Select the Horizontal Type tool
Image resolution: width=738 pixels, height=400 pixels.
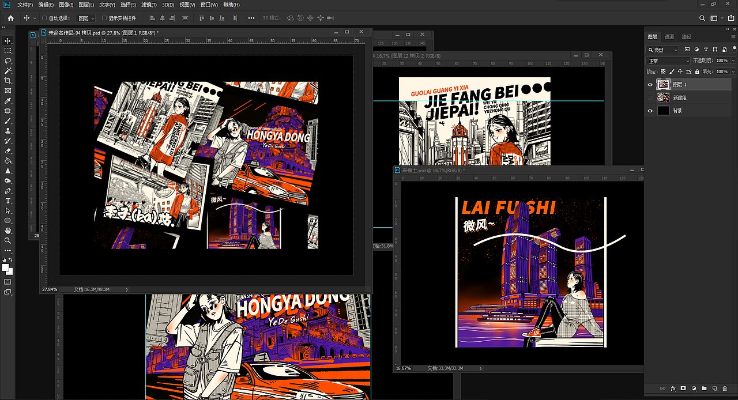click(x=8, y=201)
